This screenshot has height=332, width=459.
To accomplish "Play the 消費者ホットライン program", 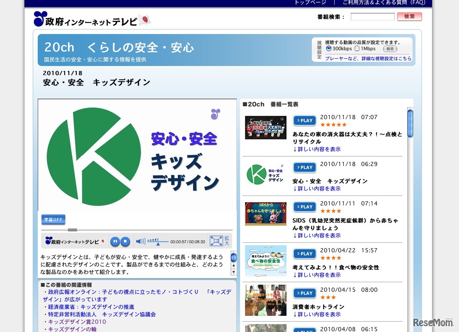I will (x=304, y=293).
